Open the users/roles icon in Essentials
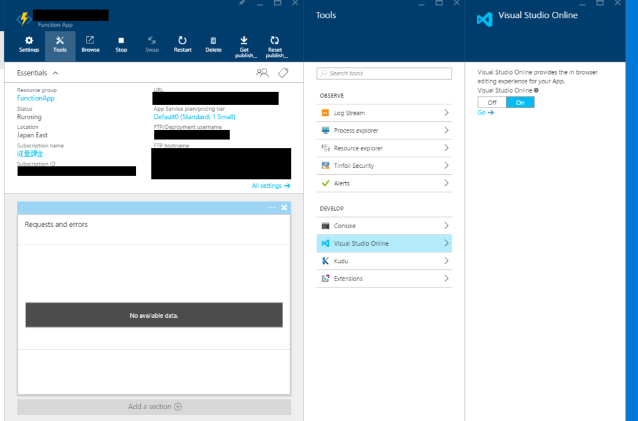This screenshot has width=638, height=421. coord(262,73)
